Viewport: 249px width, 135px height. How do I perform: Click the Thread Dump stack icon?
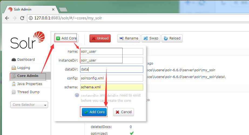tap(14, 92)
